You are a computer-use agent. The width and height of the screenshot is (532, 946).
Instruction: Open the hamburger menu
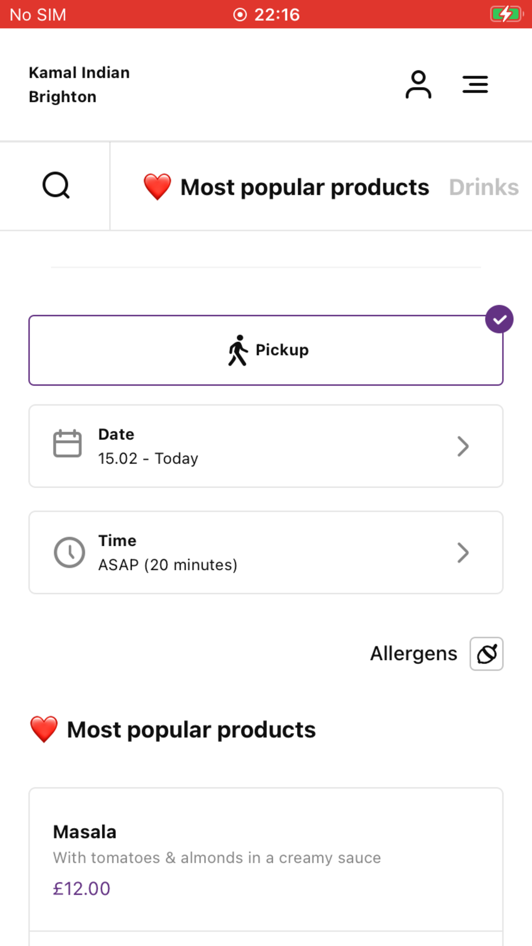click(475, 84)
